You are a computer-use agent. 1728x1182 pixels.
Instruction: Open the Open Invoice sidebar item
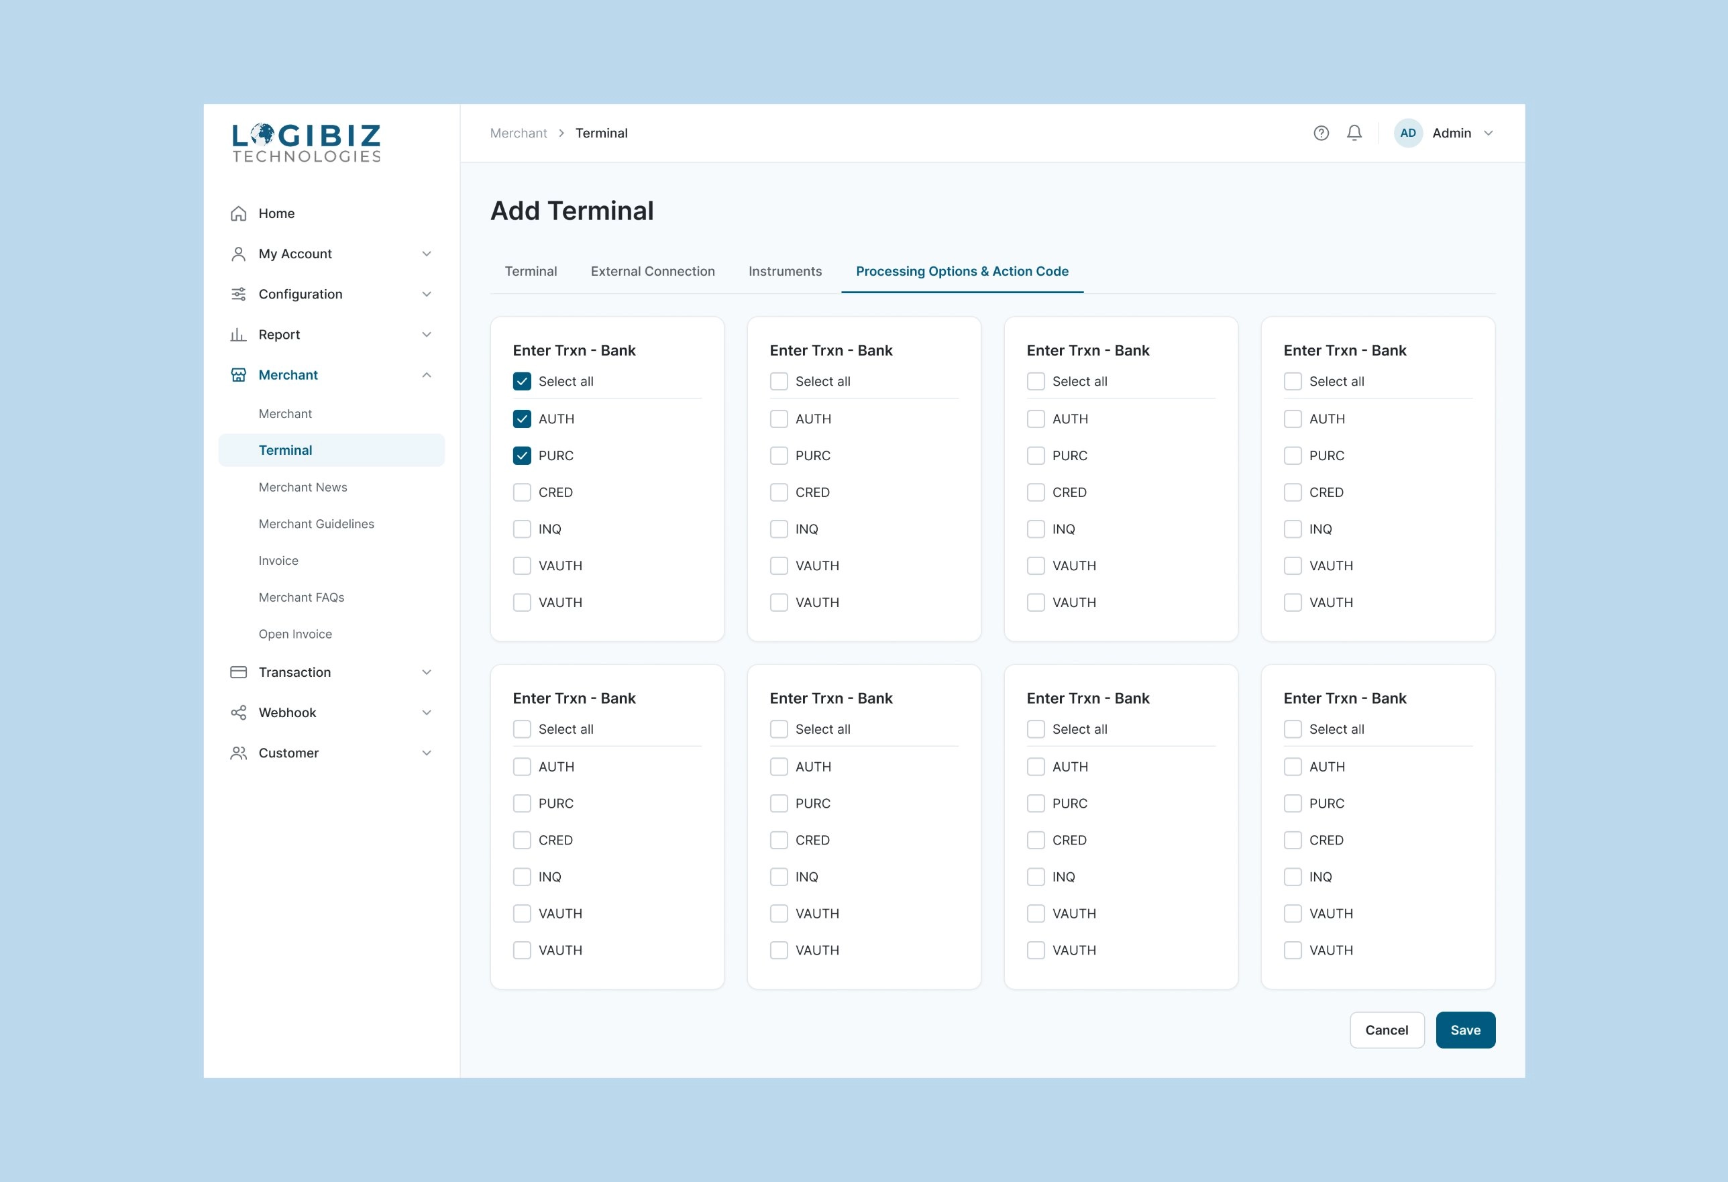click(x=295, y=634)
